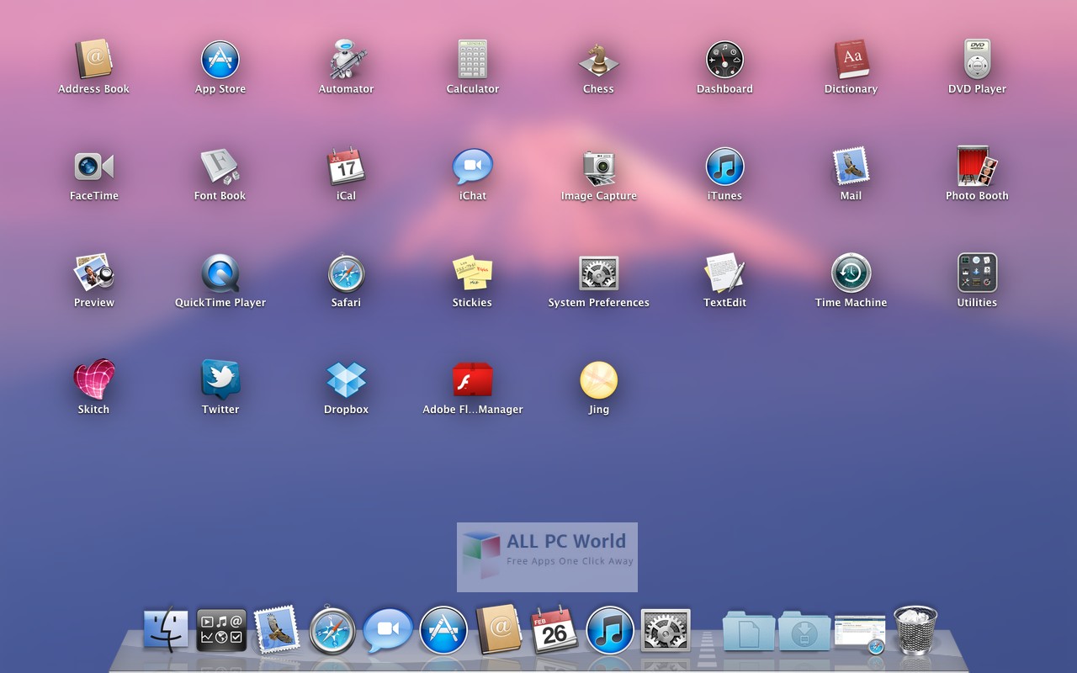1077x673 pixels.
Task: Launch Photo Booth
Action: (977, 167)
